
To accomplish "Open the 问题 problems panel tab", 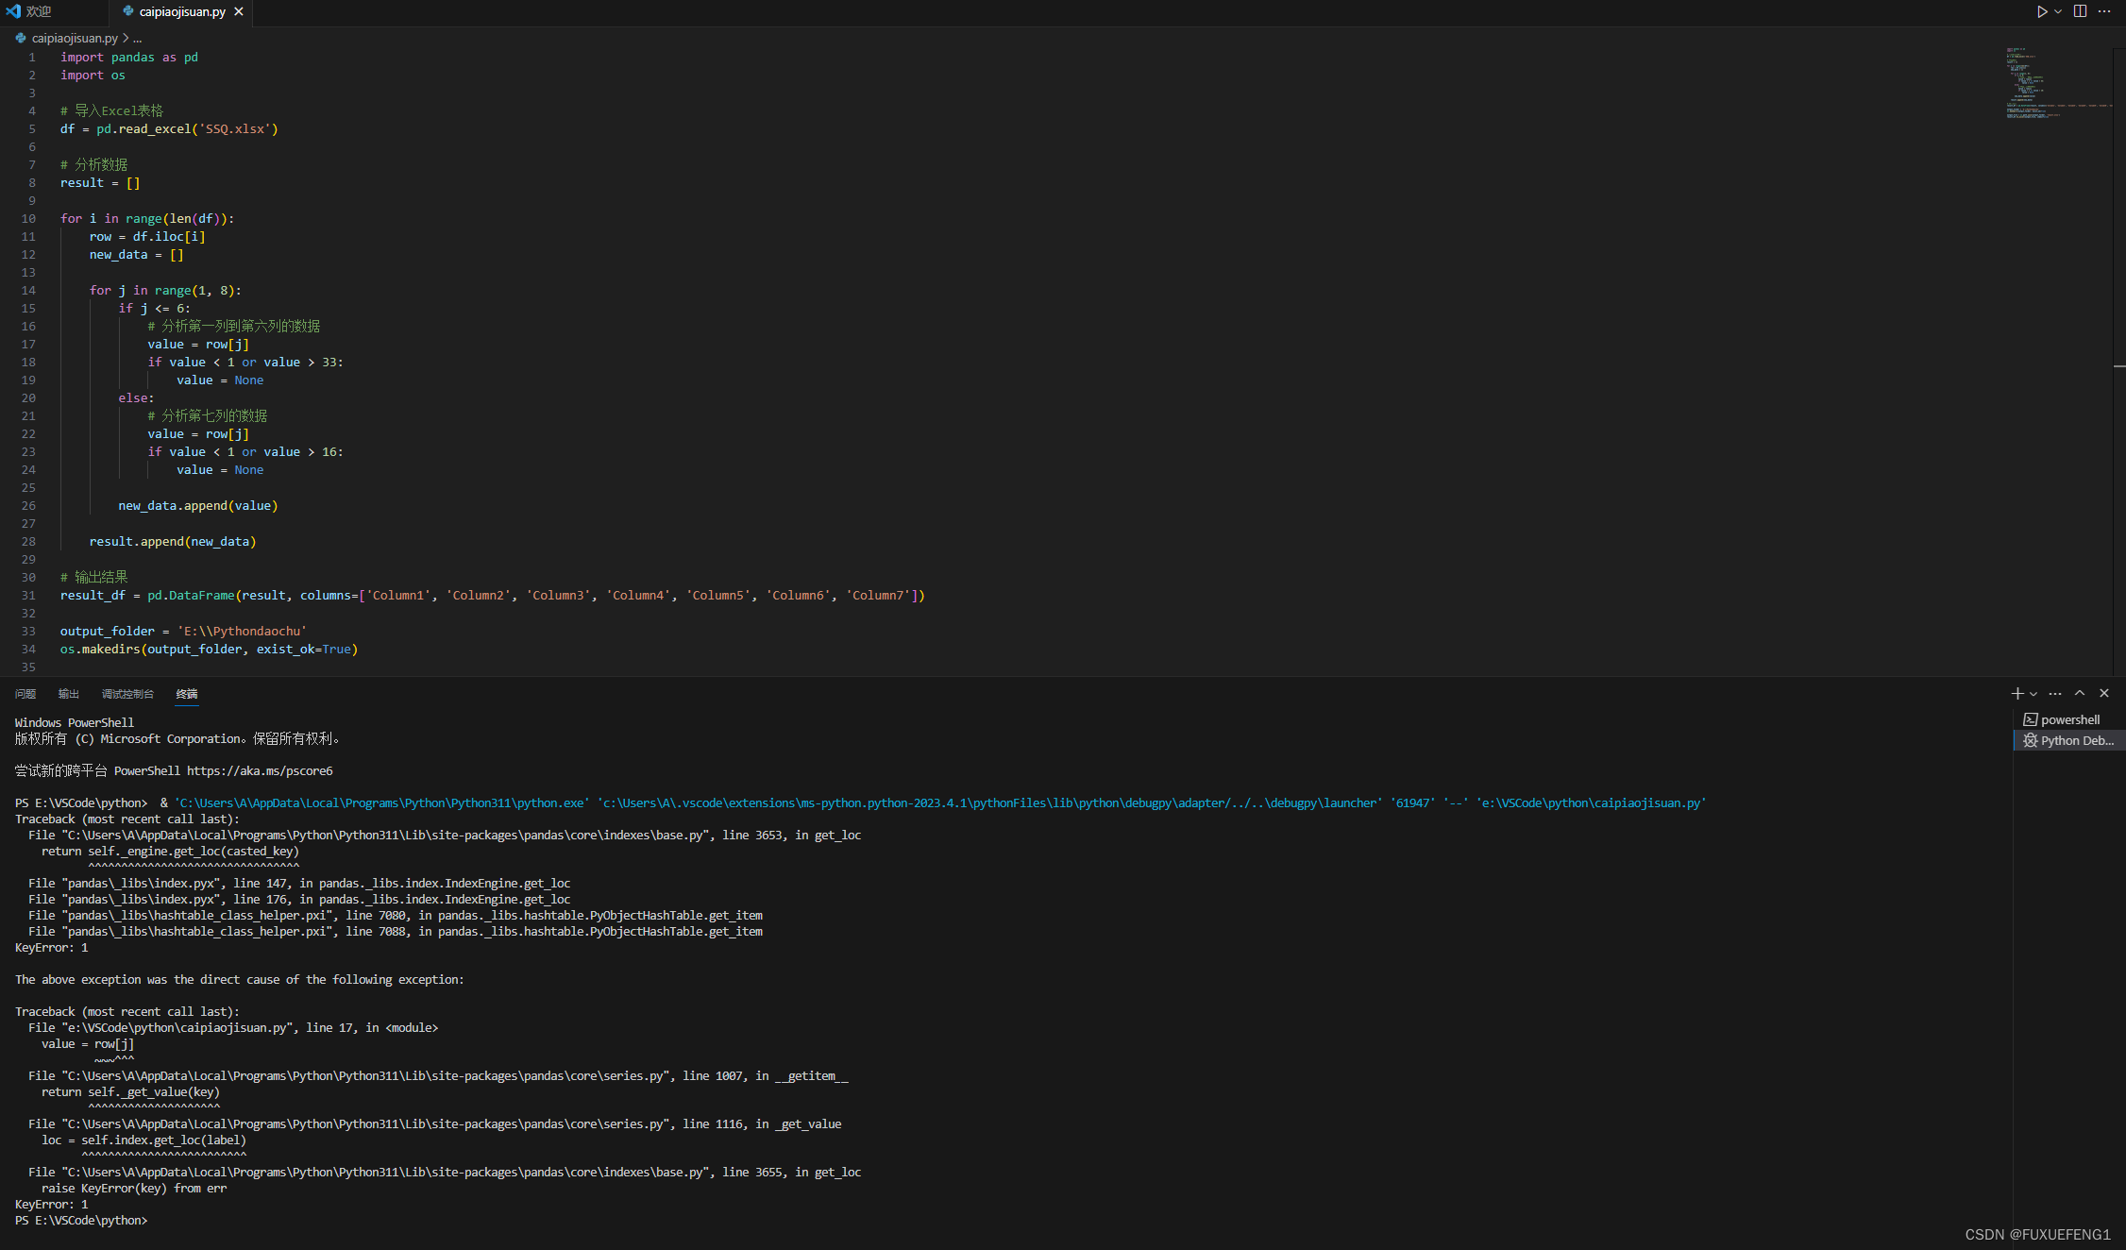I will coord(25,694).
